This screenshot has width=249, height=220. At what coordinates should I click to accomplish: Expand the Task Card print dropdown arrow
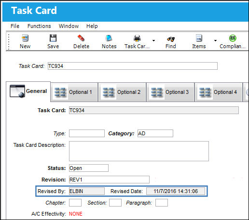pyautogui.click(x=153, y=40)
